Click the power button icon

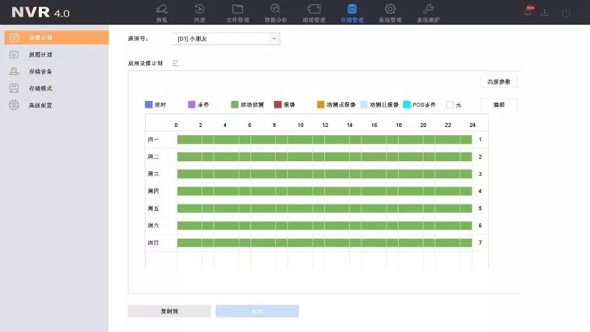click(x=566, y=13)
